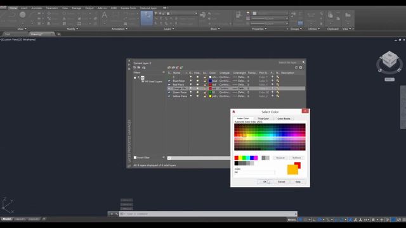
Task: Open the Manage ribbon tab
Action: pyautogui.click(x=76, y=8)
